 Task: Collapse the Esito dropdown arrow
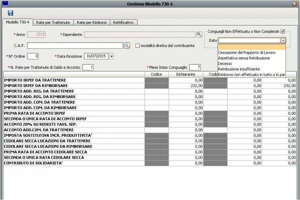(283, 41)
